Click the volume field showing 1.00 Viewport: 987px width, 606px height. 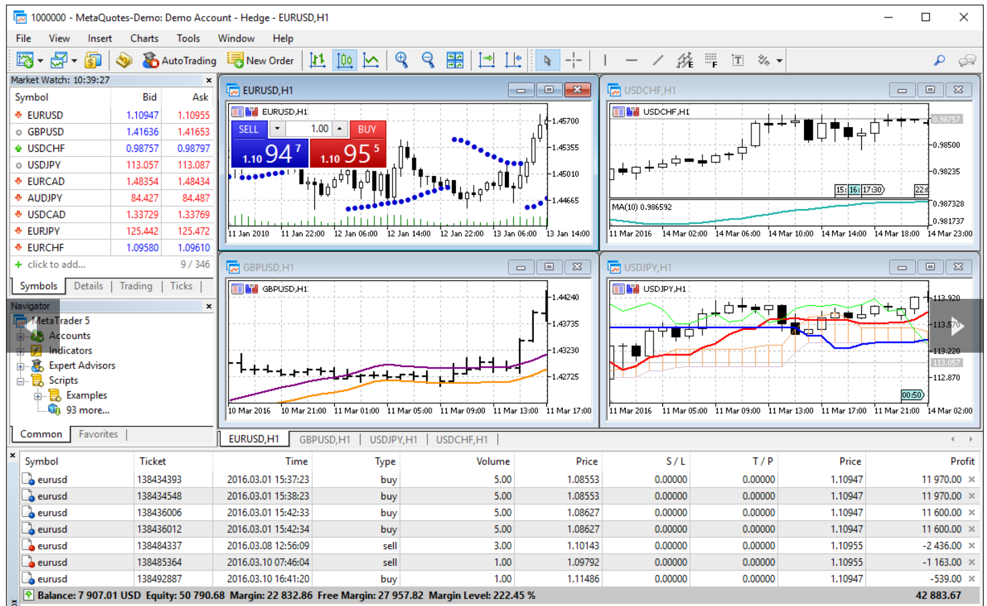(308, 129)
